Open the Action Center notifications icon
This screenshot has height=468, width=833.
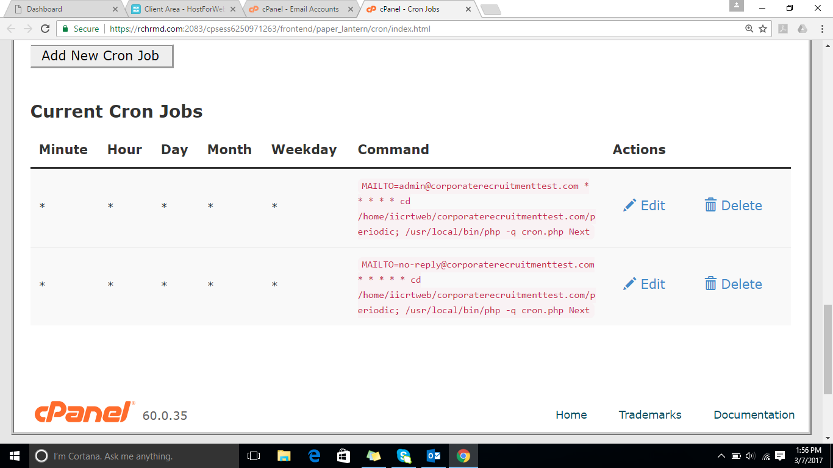pos(780,456)
